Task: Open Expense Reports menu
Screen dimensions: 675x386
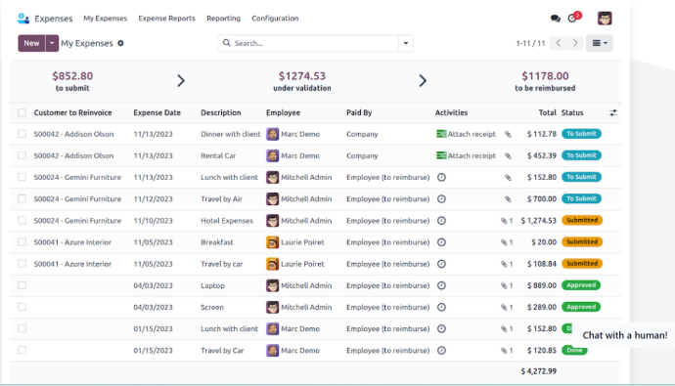Action: 166,19
